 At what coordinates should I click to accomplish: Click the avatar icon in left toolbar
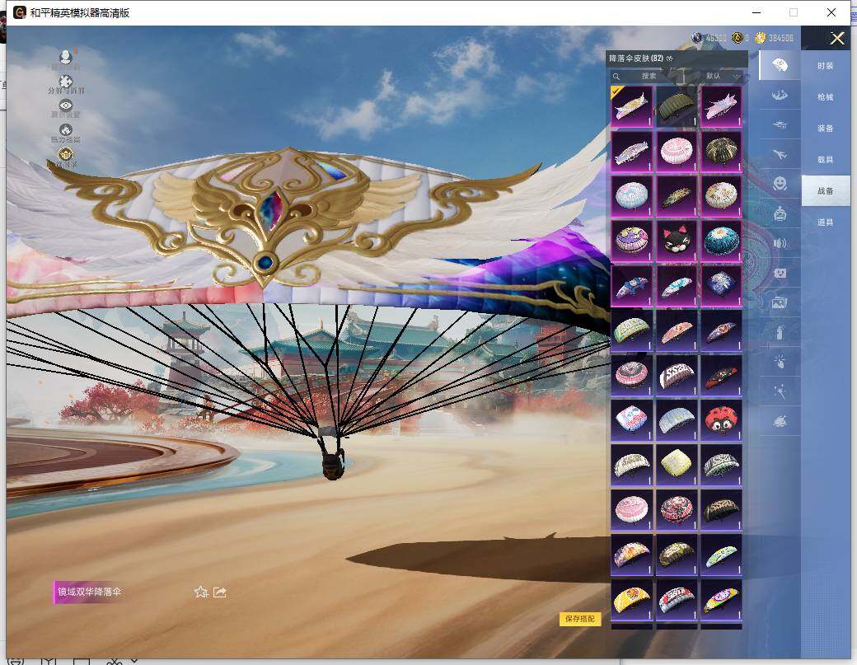(x=66, y=57)
